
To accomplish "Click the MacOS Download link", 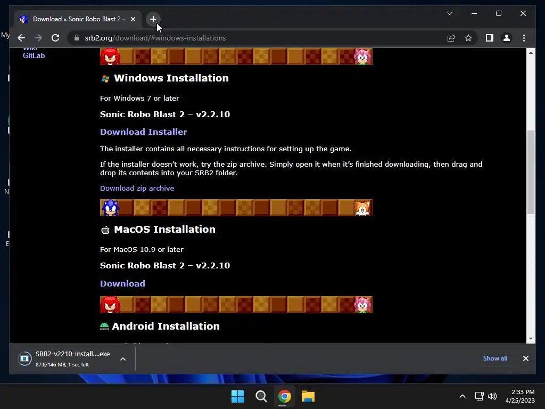I will coord(122,283).
